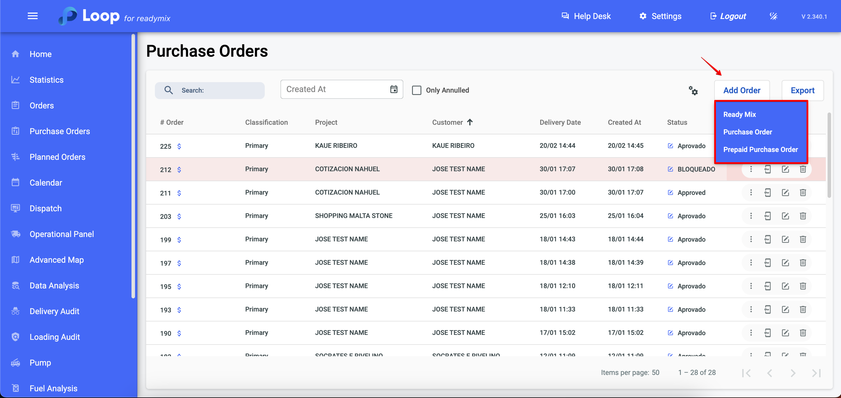841x398 pixels.
Task: Click the Export button
Action: [802, 90]
